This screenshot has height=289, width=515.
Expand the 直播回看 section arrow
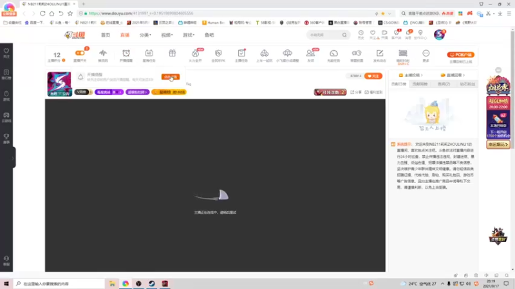pos(464,75)
